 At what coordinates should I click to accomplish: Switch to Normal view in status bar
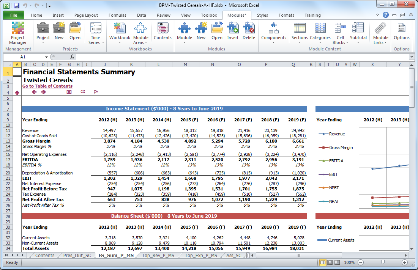click(323, 262)
